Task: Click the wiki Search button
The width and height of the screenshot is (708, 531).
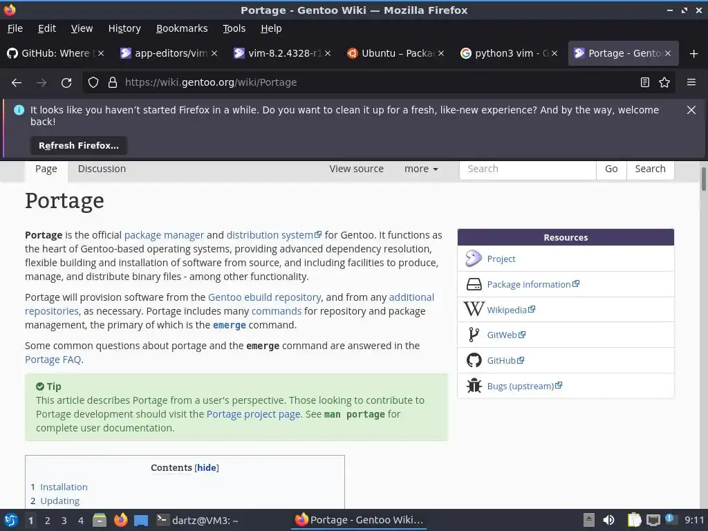Action: [650, 169]
